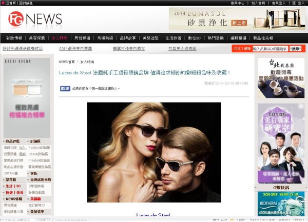Viewport: 308px width, 222px height.
Task: Click the 簡單打造美白膚女 link
Action: click(129, 48)
